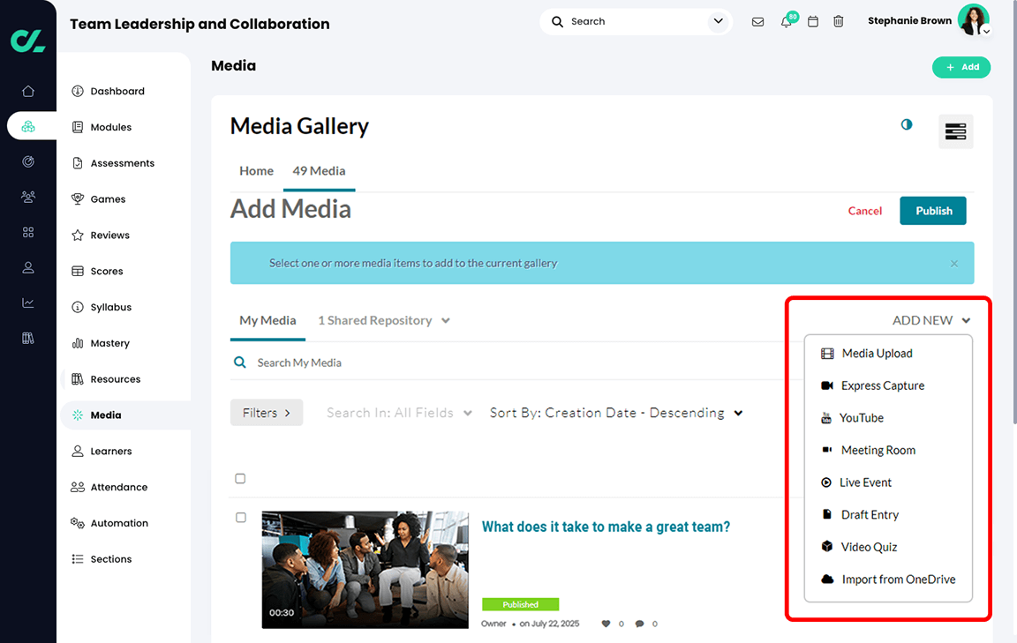Open 'What does it take to make a great team?'
Viewport: 1017px width, 643px height.
pyautogui.click(x=606, y=527)
